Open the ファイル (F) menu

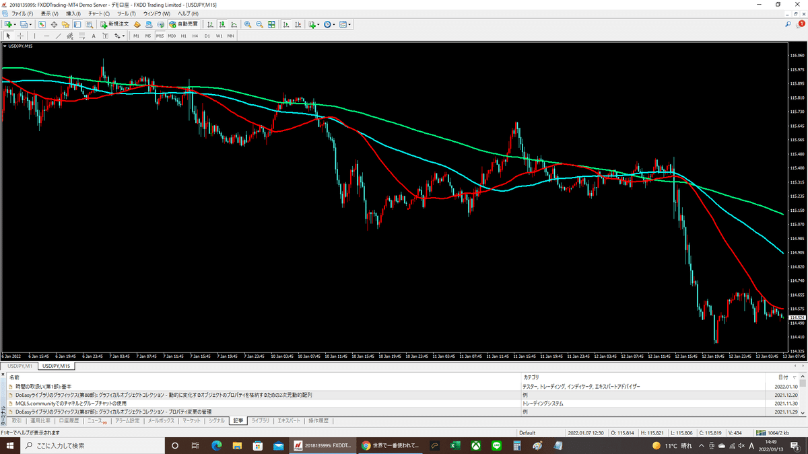[22, 13]
